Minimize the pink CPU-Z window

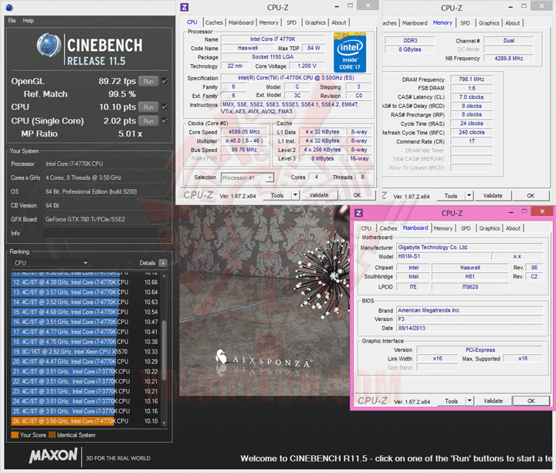coord(511,212)
